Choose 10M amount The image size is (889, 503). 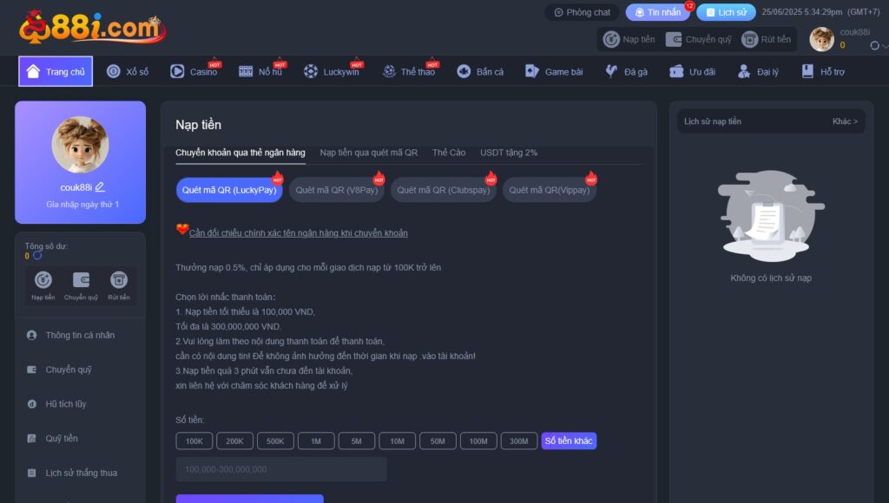(x=398, y=441)
